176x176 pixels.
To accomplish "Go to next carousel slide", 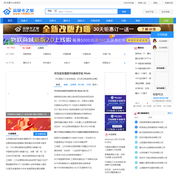I will 48,93.
